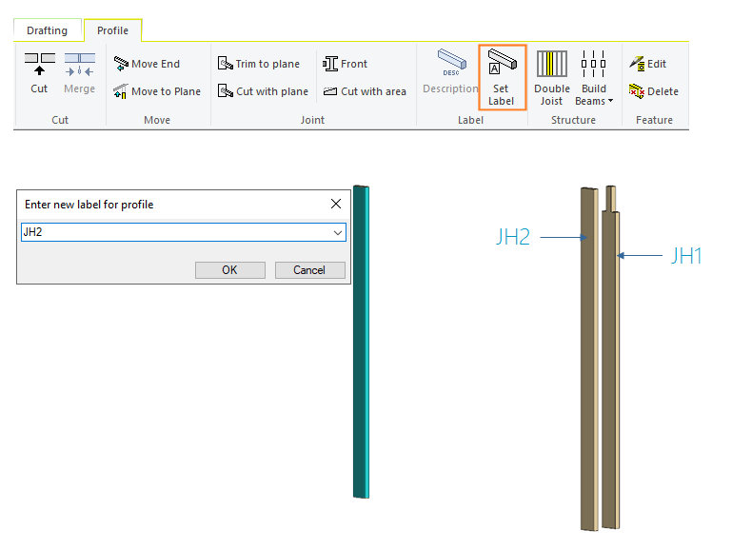Screen dimensions: 752x550
Task: Select the Cut with area tool
Action: (x=365, y=91)
